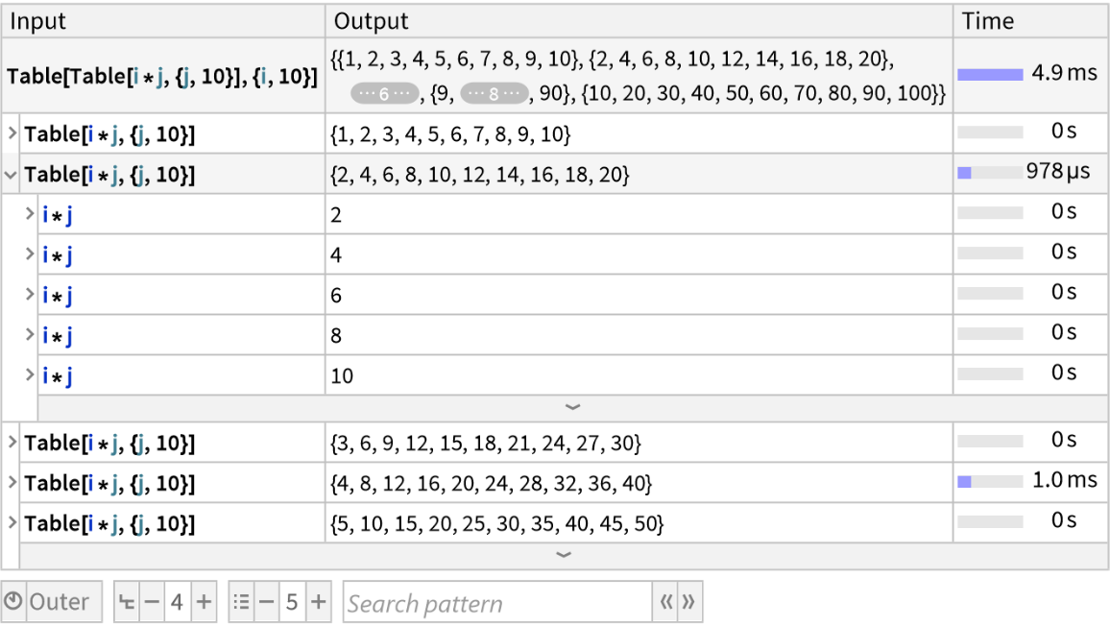1110x626 pixels.
Task: Expand the i*j row with output 6
Action: (x=31, y=296)
